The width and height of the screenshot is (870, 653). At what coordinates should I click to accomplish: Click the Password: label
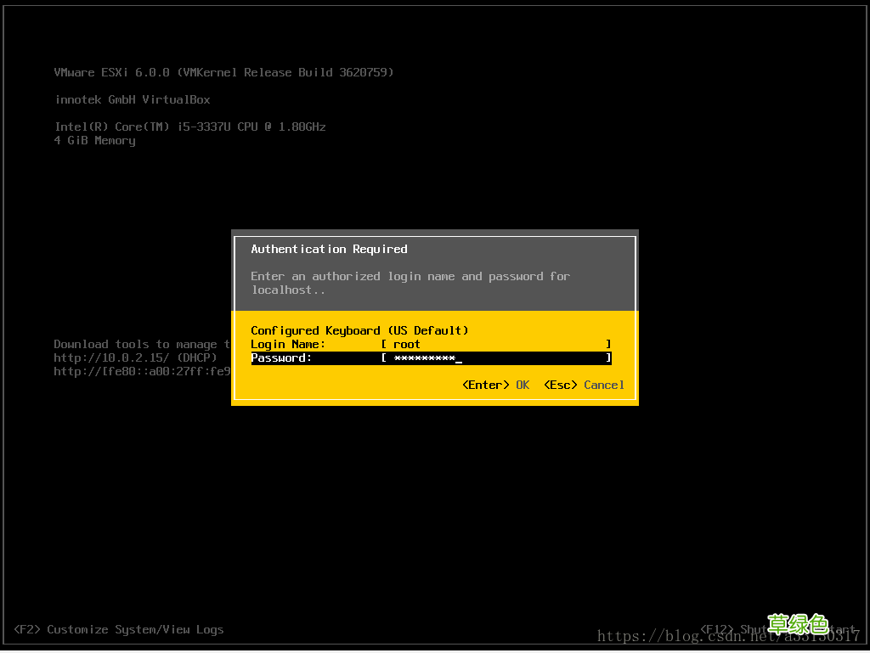281,358
